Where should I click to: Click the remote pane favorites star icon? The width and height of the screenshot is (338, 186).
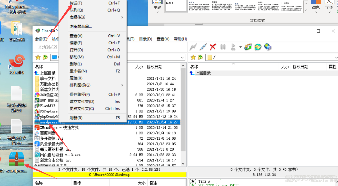(193, 57)
